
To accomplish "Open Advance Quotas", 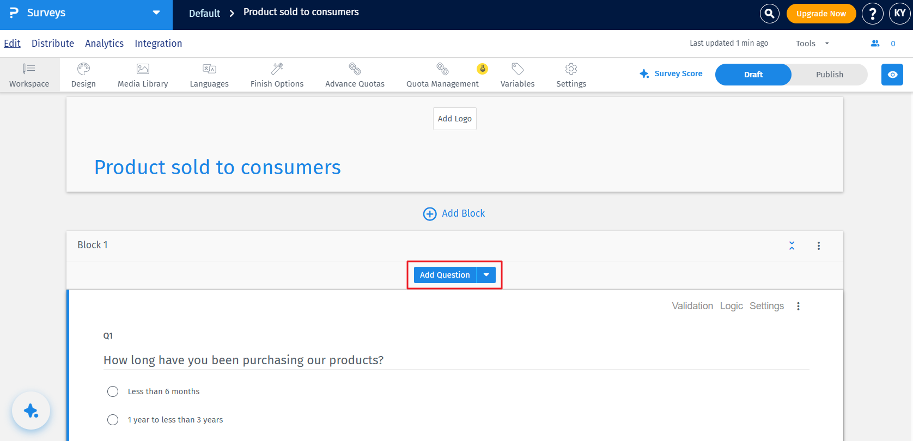I will coord(355,75).
